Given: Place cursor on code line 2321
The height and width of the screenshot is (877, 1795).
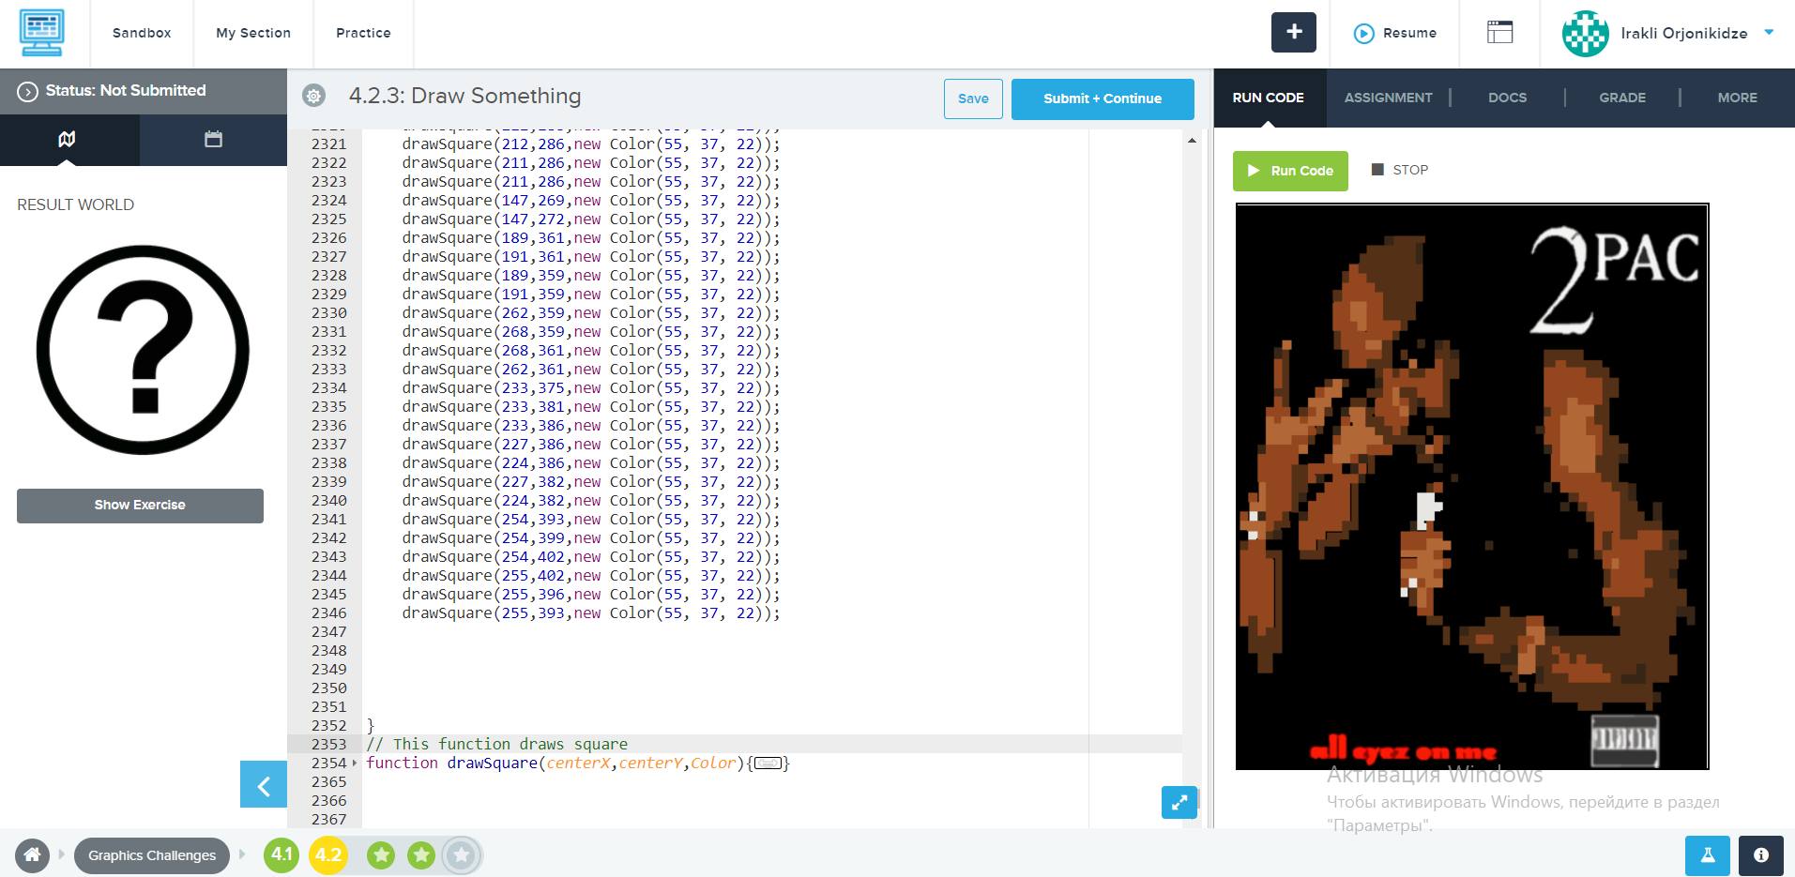Looking at the screenshot, I should pos(591,144).
